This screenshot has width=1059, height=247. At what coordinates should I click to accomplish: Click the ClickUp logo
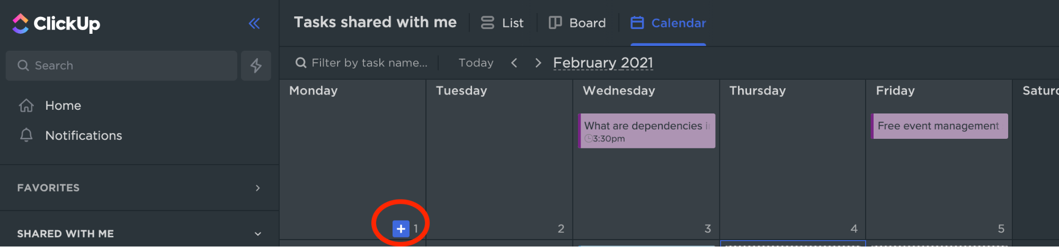tap(56, 23)
